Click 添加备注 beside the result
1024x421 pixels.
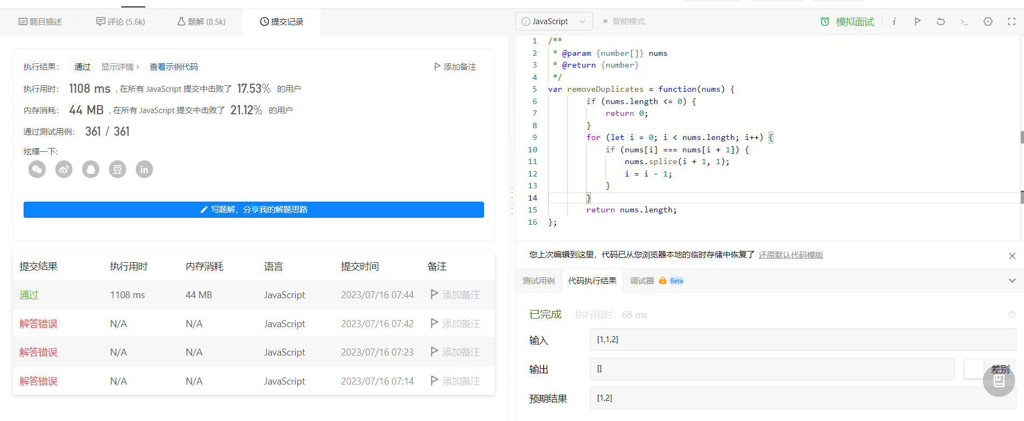tap(455, 67)
